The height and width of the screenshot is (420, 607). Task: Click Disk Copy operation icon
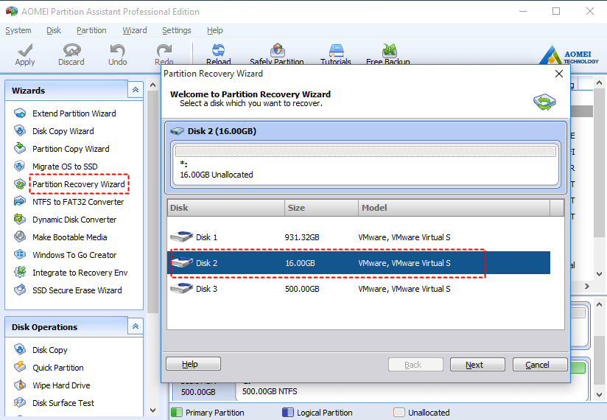20,349
